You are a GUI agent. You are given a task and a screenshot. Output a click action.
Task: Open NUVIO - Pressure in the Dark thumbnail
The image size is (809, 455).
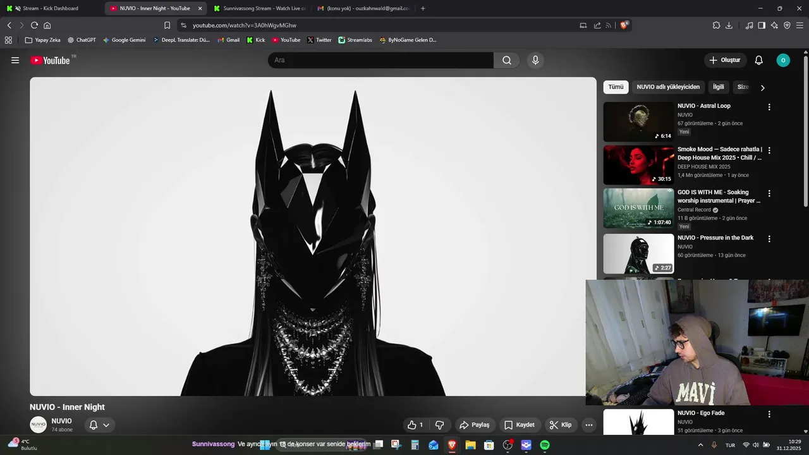[x=638, y=254]
